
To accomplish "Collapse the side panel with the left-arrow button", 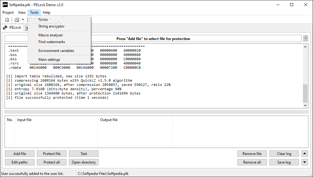I will coord(305,38).
